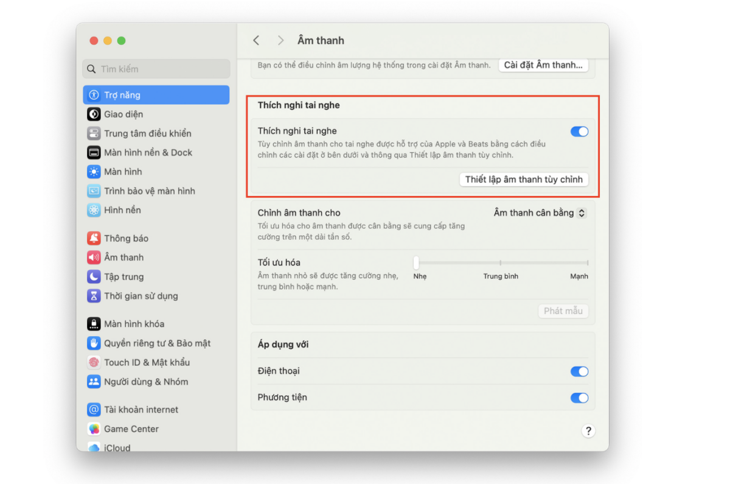
Task: Go back with the left chevron
Action: 256,40
